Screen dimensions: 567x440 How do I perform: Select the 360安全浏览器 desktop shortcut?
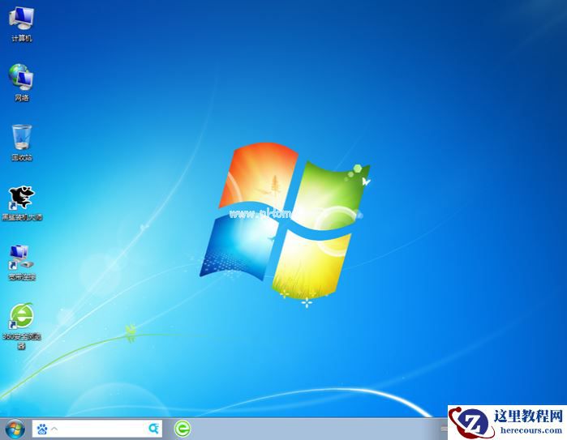coord(22,325)
